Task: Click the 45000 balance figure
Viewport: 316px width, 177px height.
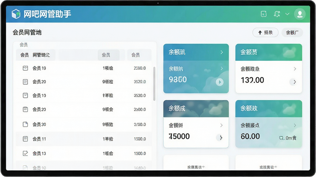Action: 179,136
